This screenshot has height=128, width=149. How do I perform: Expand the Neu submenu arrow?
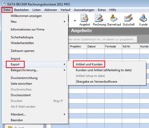[65, 22]
